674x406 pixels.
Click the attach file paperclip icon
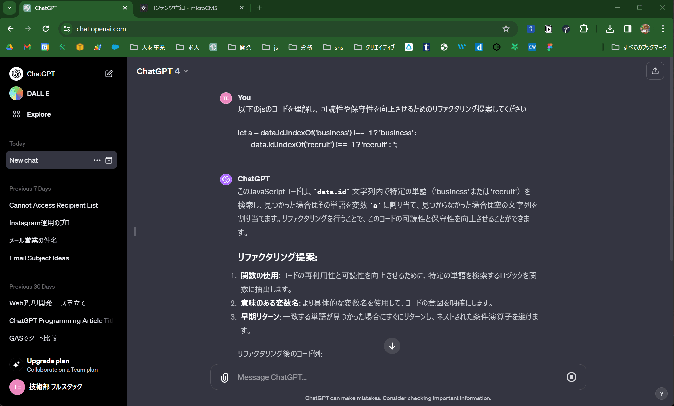click(225, 377)
